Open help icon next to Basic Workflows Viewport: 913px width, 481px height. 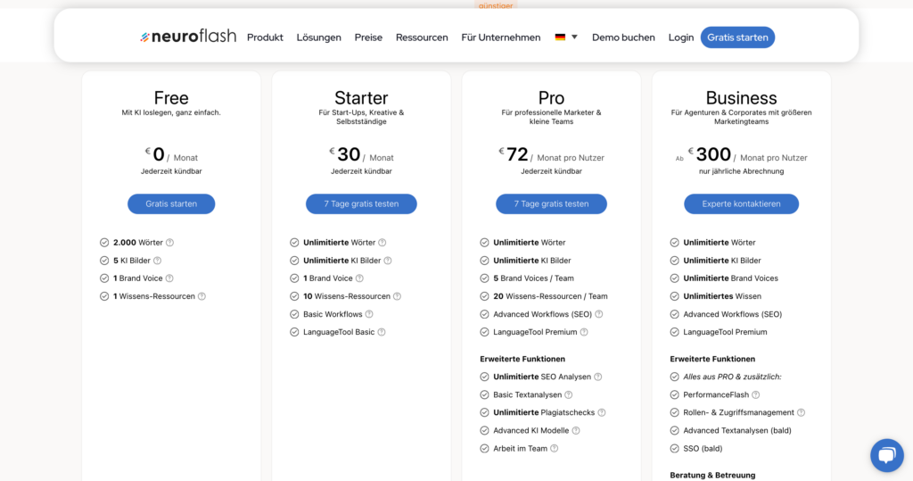tap(369, 314)
